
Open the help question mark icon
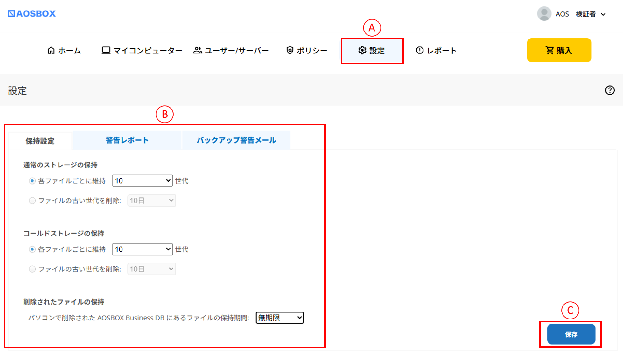(610, 90)
